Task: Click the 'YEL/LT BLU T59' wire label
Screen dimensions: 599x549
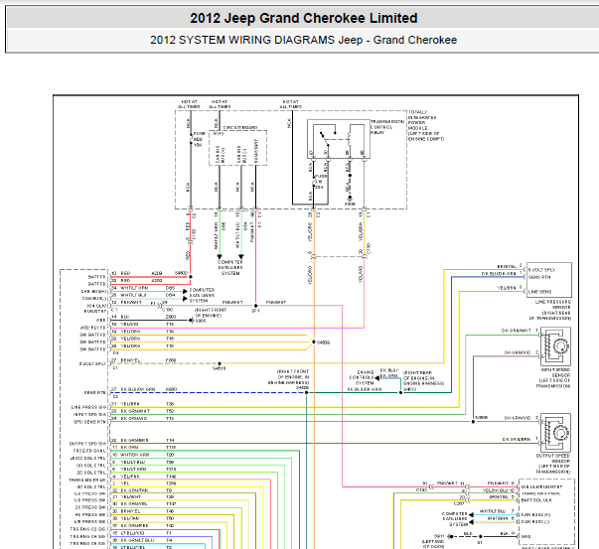Action: point(147,462)
